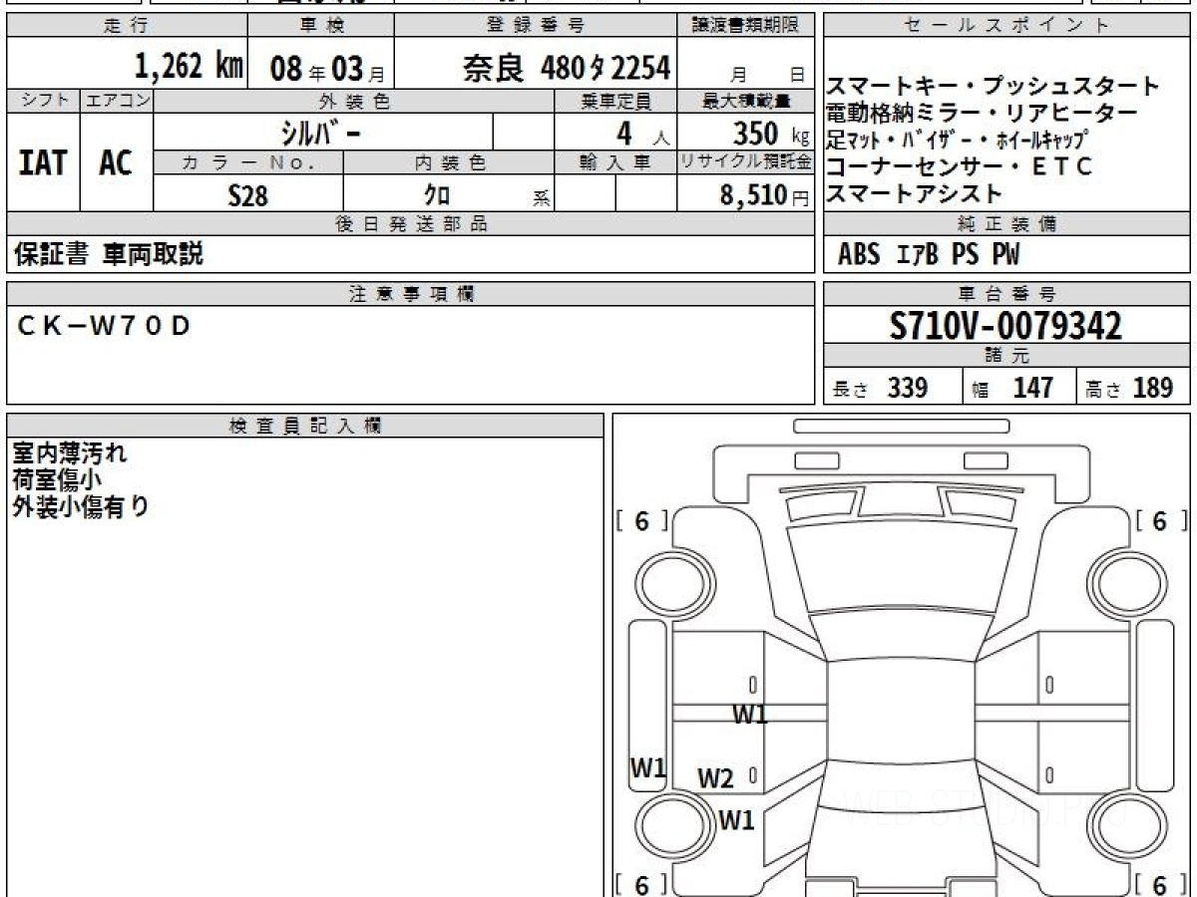The height and width of the screenshot is (897, 1197).
Task: Select exterior color シルバー
Action: [322, 132]
